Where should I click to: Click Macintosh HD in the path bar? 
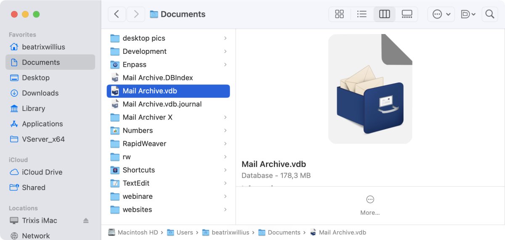(133, 232)
